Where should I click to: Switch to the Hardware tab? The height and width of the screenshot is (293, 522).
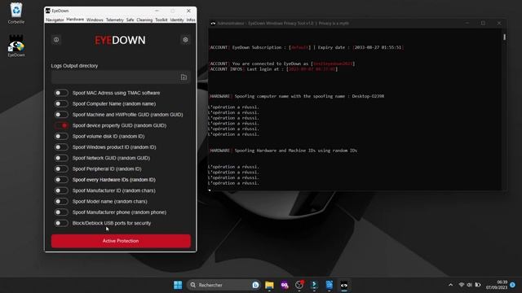(x=75, y=20)
